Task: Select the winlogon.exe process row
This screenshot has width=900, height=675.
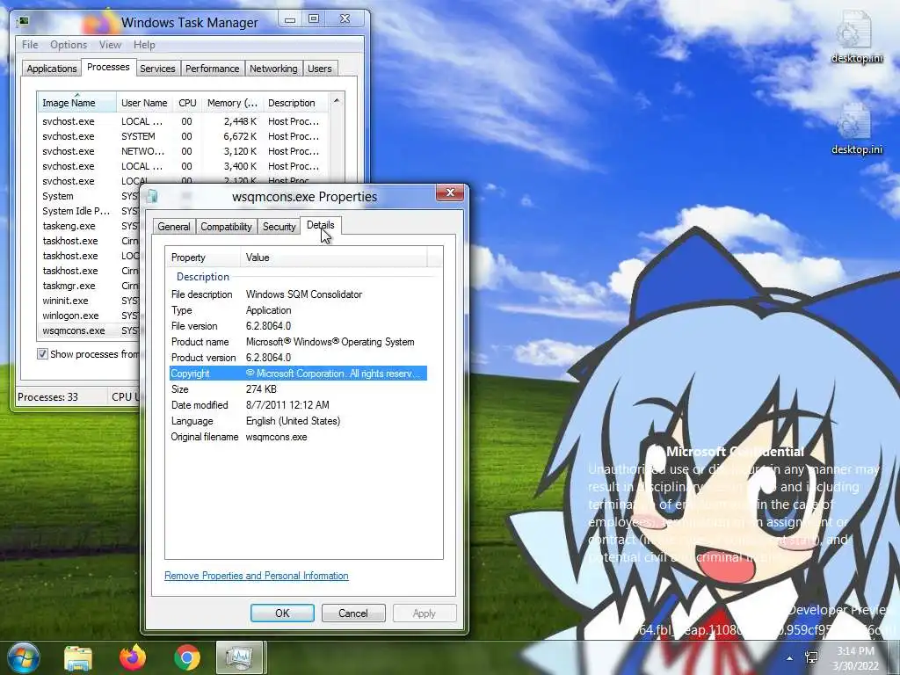Action: (x=90, y=316)
